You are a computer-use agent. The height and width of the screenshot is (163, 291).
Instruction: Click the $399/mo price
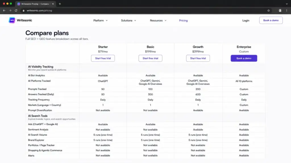point(198,52)
